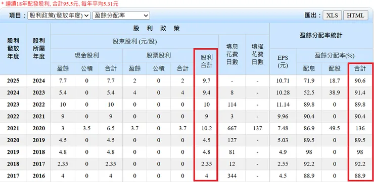
Task: Click the 填息花費日數 header
Action: click(232, 55)
